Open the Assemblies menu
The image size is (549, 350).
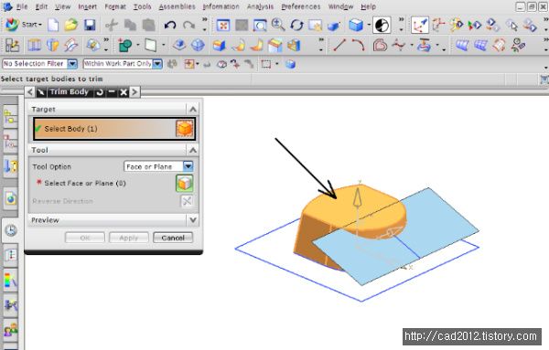178,6
